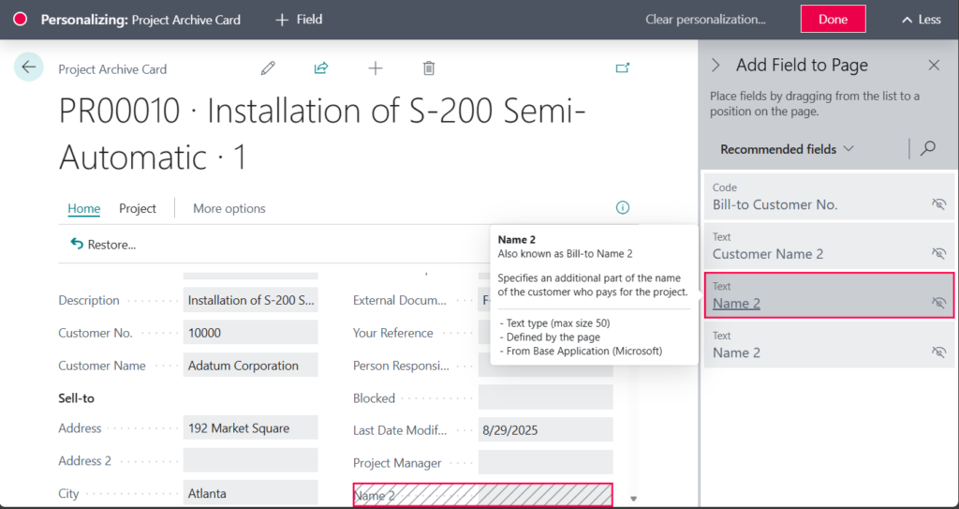Click the delete trash icon

click(x=429, y=67)
